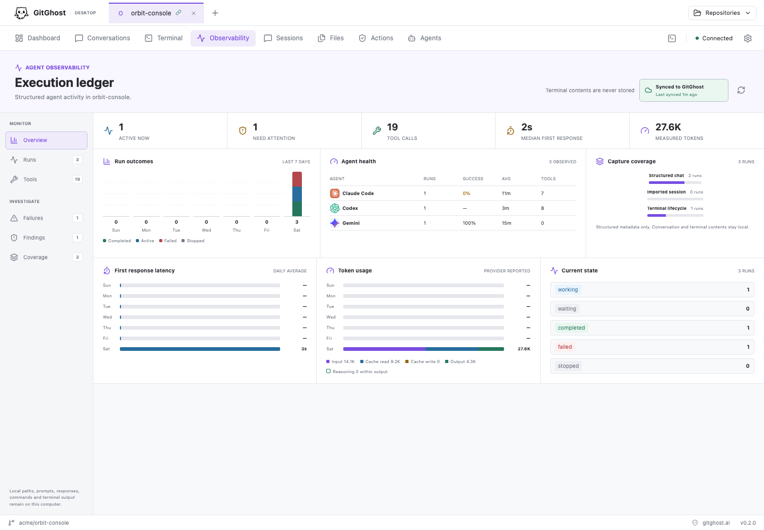Open Findings in the sidebar
764x530 pixels.
(46, 238)
